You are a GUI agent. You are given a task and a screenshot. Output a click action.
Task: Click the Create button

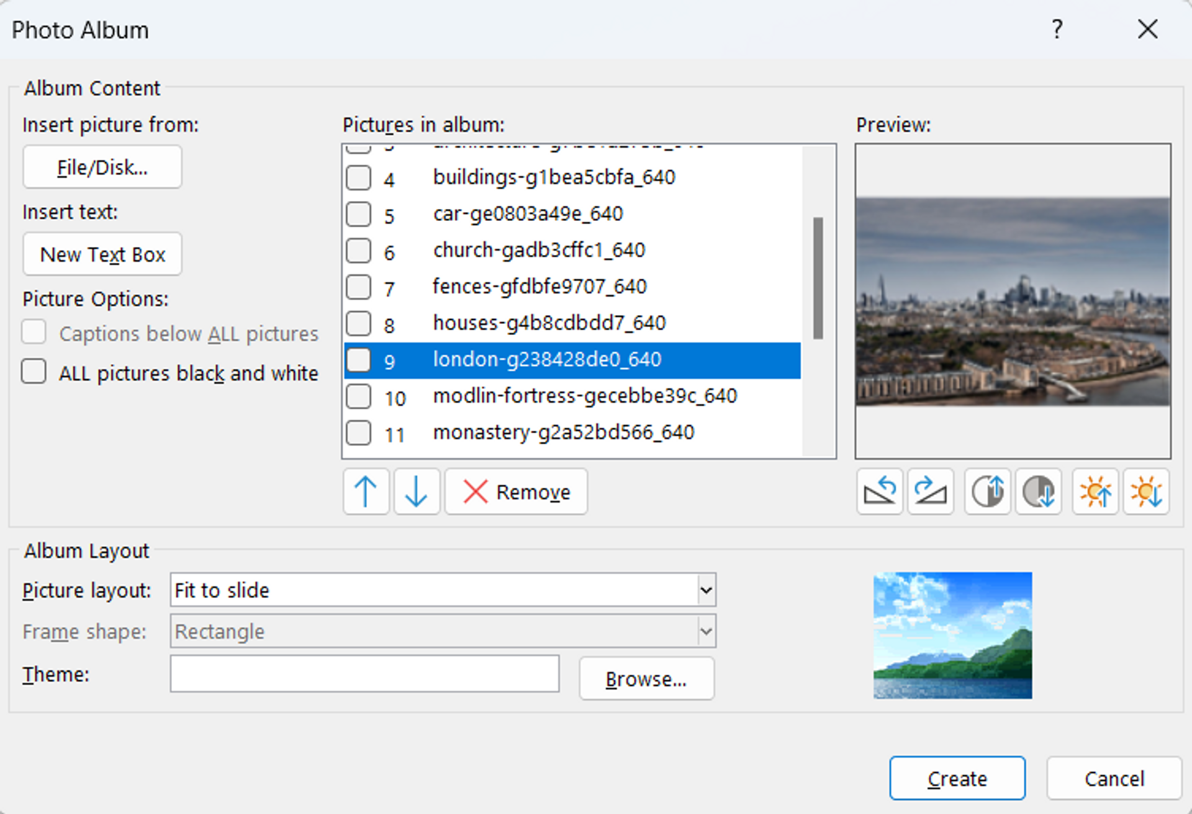tap(957, 778)
